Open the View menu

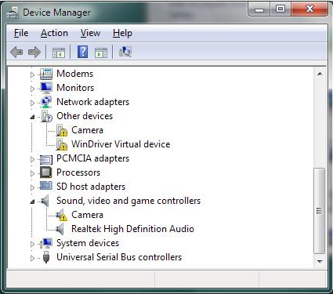[x=90, y=33]
